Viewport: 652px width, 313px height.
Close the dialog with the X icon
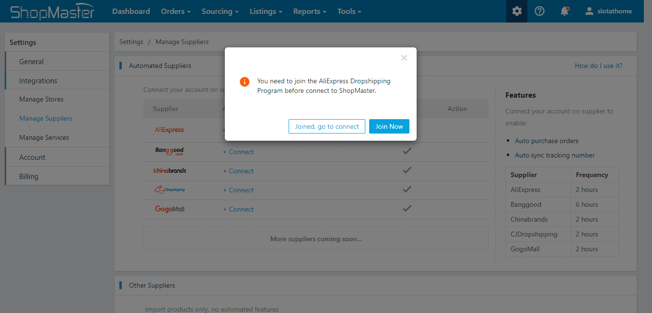pyautogui.click(x=404, y=58)
